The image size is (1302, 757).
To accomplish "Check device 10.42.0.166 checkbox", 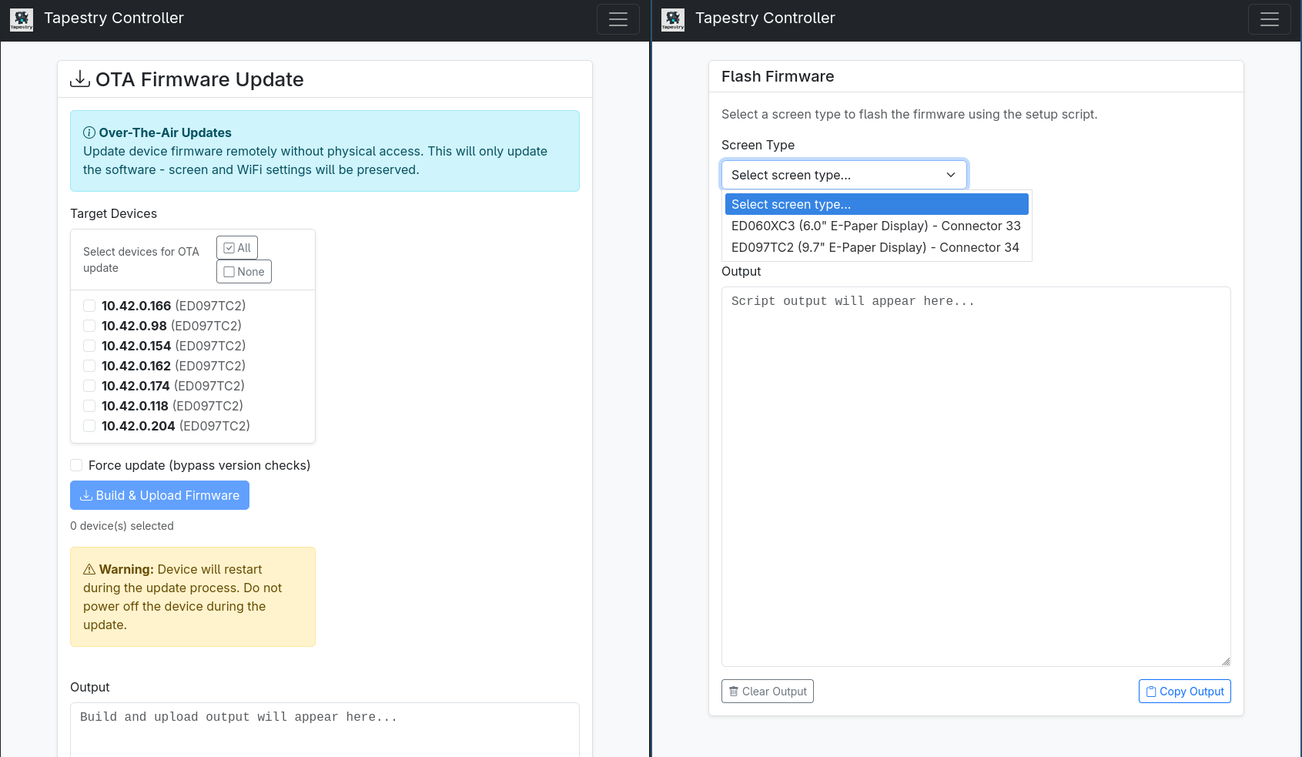I will [x=89, y=306].
